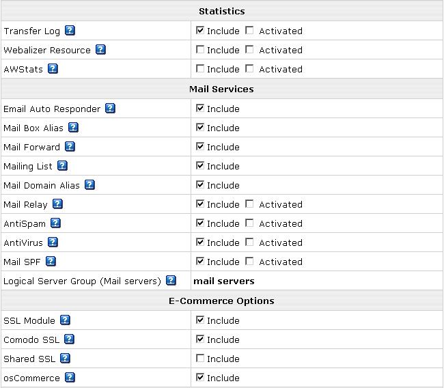The image size is (444, 388).
Task: View help for Mail Domain Alias
Action: click(x=89, y=184)
